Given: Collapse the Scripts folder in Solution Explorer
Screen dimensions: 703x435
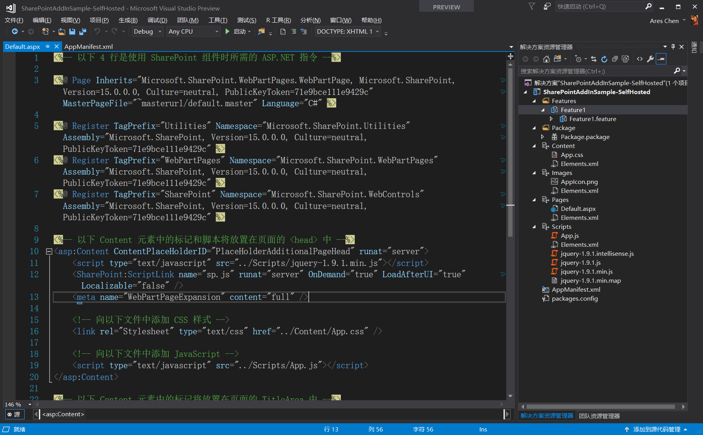Looking at the screenshot, I should click(535, 226).
